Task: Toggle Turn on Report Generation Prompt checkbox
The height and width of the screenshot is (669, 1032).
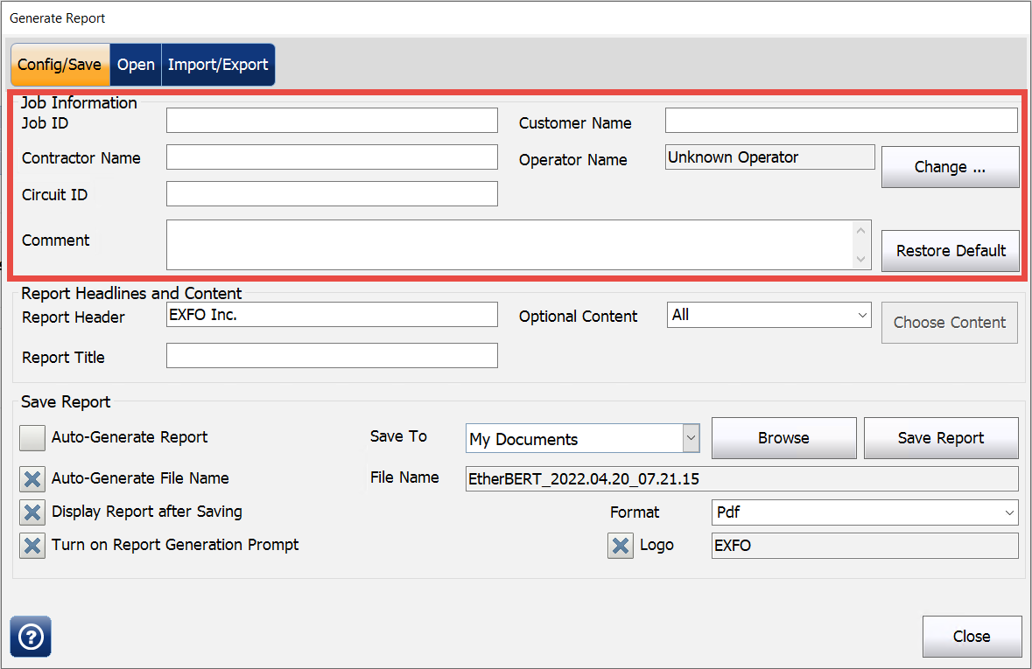Action: point(32,546)
